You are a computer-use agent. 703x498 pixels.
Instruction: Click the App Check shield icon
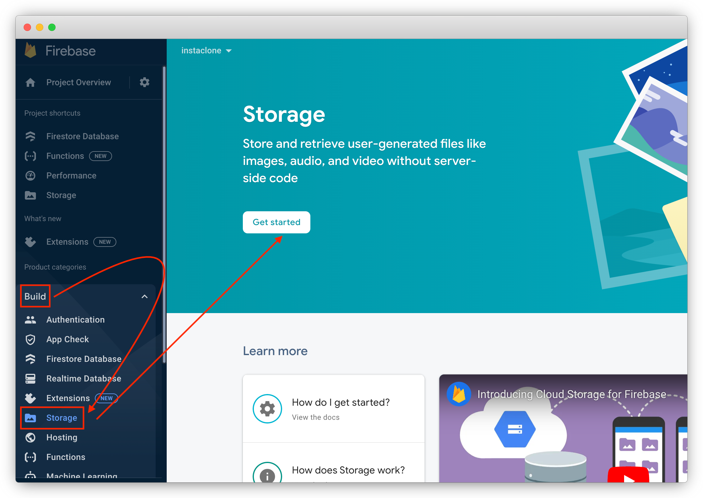tap(30, 339)
